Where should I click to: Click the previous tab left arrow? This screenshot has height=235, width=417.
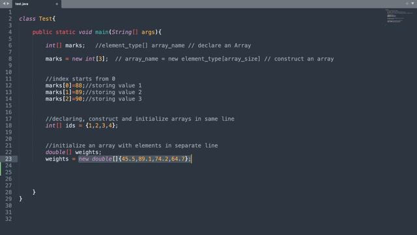click(x=4, y=4)
